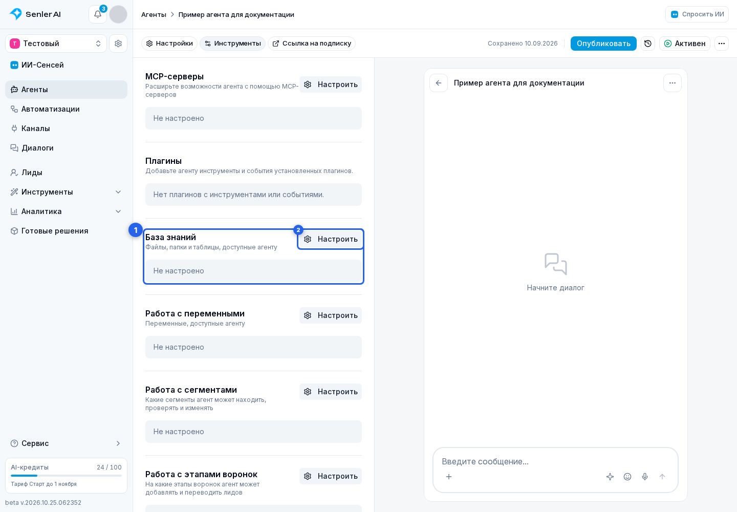Screen dimensions: 737x512
Task: Go back using chat arrow button
Action: 439,83
